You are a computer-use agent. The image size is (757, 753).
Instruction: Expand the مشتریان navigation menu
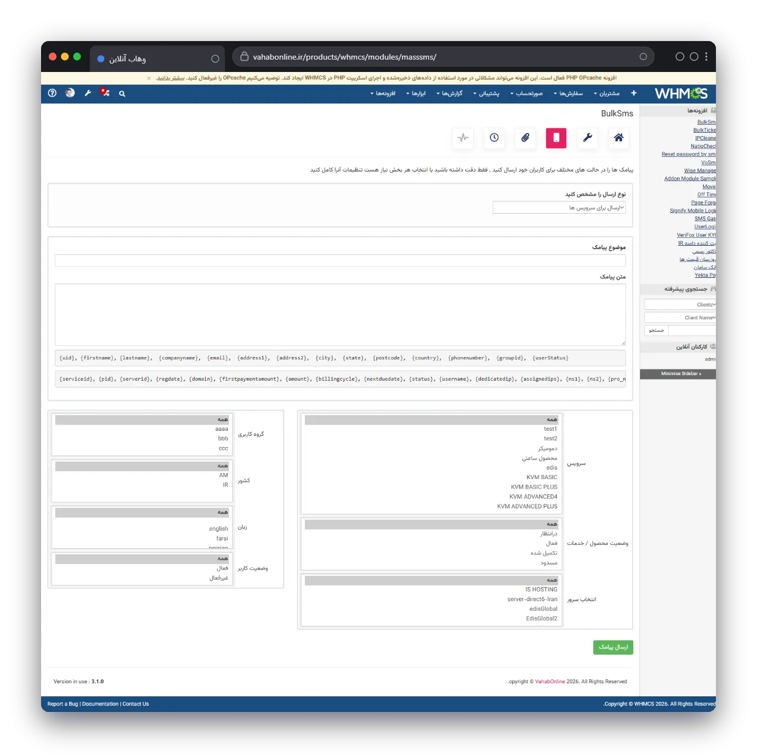point(607,93)
